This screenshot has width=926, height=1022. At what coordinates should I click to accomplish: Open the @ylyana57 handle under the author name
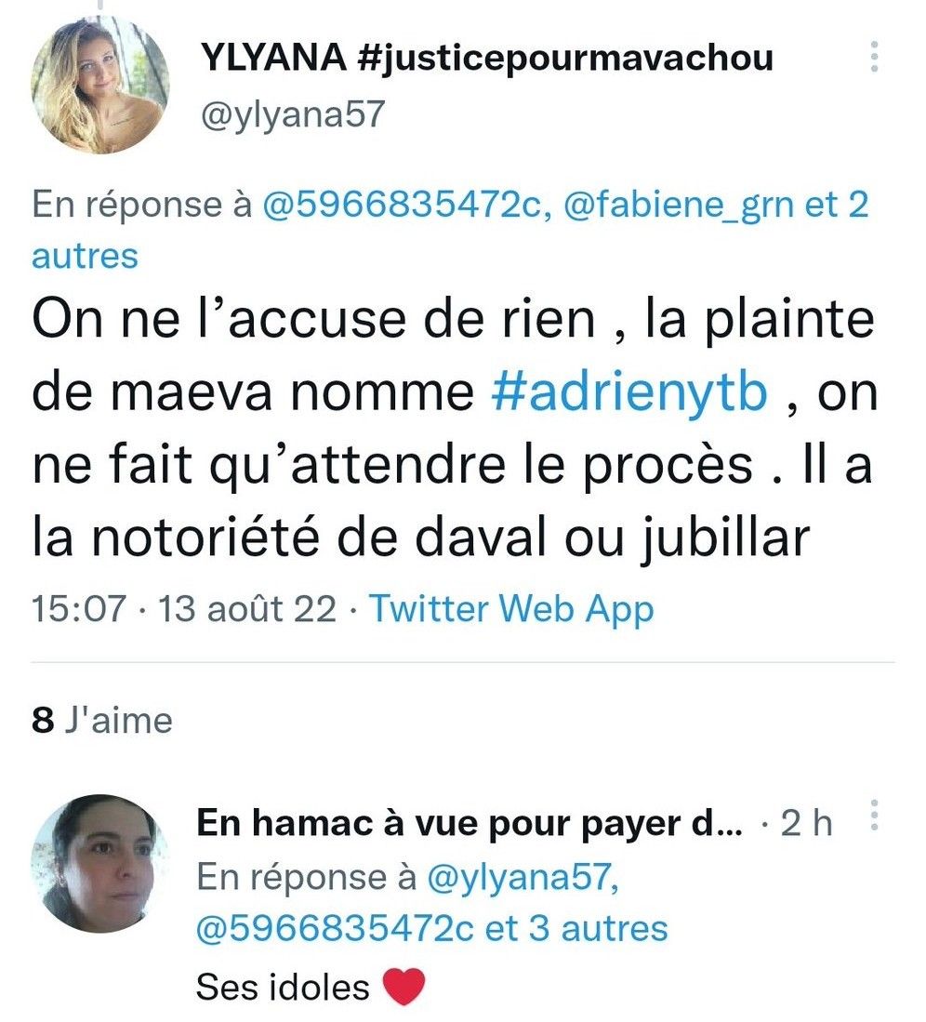pos(293,114)
